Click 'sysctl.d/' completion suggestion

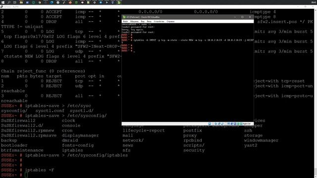tap(82, 111)
